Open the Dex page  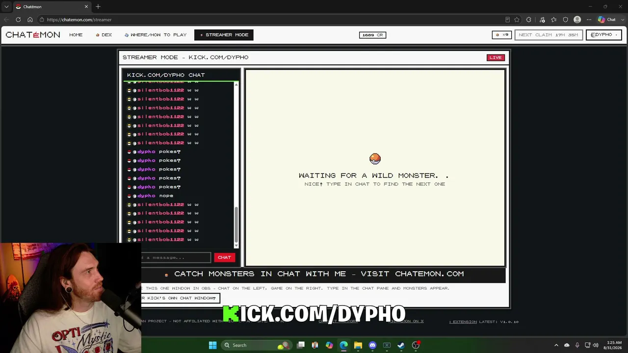pos(104,35)
